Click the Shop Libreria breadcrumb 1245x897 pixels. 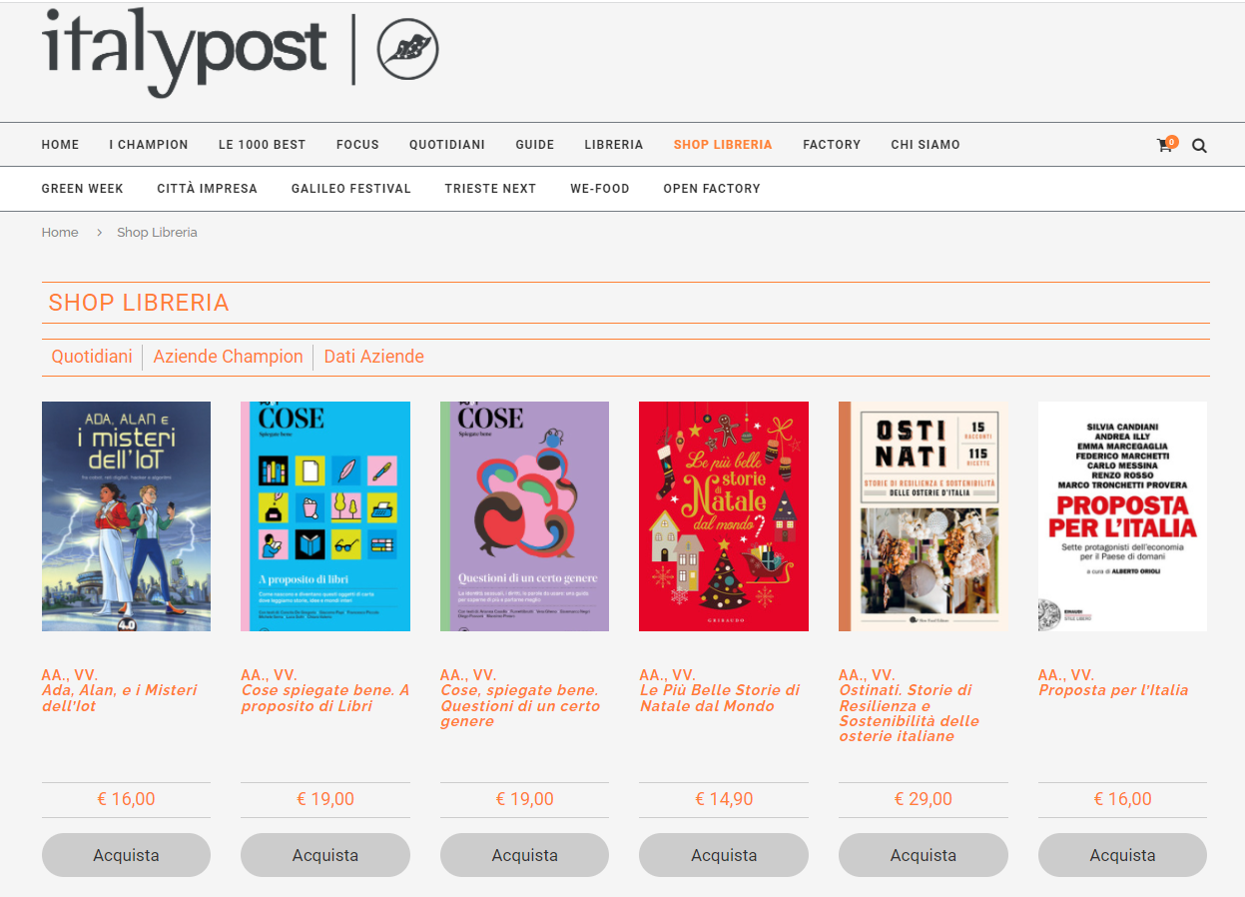click(157, 233)
